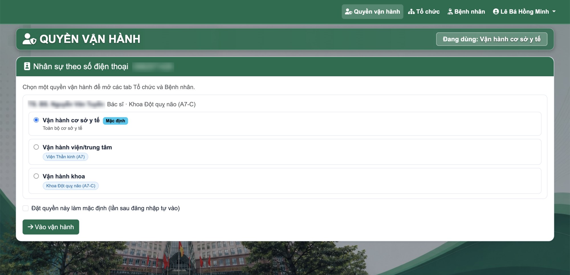Image resolution: width=570 pixels, height=275 pixels.
Task: Click the patient icon by Bệnh nhân
Action: (x=450, y=12)
